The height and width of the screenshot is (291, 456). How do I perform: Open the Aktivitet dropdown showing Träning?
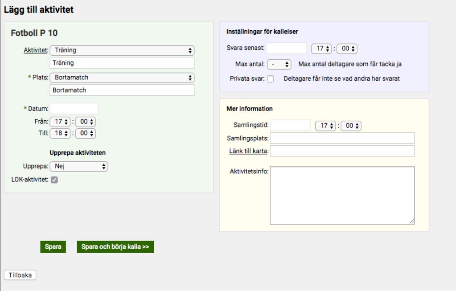click(x=122, y=50)
